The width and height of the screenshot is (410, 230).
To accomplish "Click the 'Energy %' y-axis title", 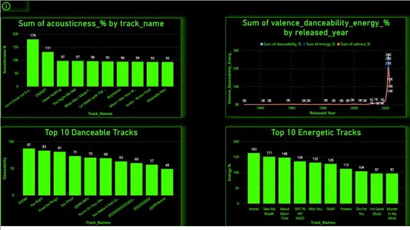I will 229,172.
